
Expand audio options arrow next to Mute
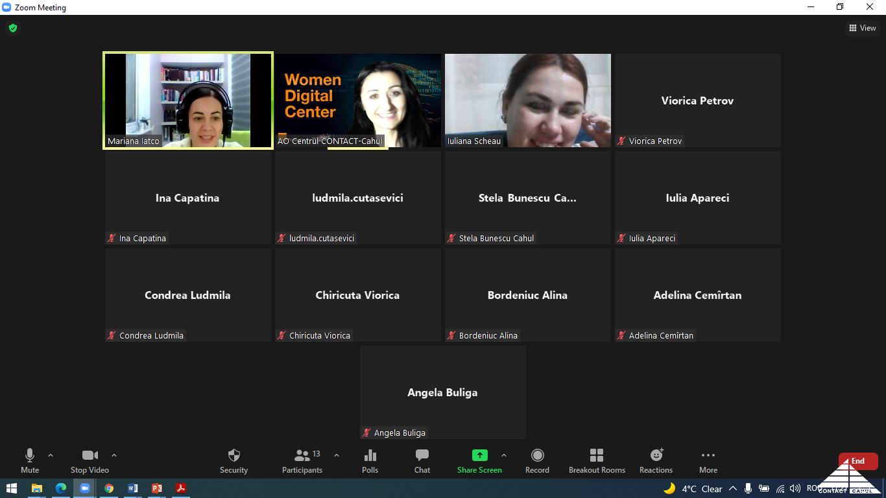[x=51, y=455]
